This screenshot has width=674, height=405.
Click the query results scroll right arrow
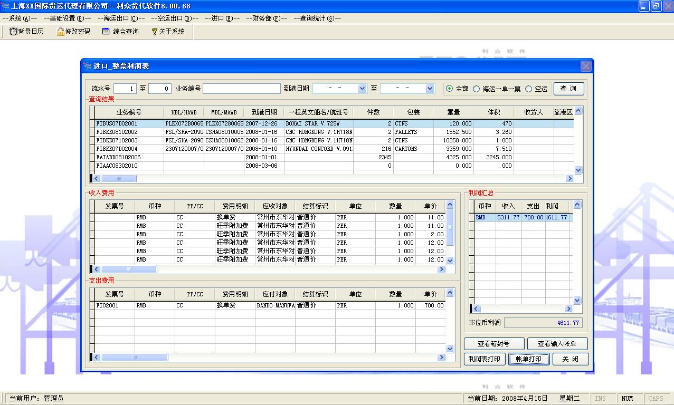(x=569, y=179)
